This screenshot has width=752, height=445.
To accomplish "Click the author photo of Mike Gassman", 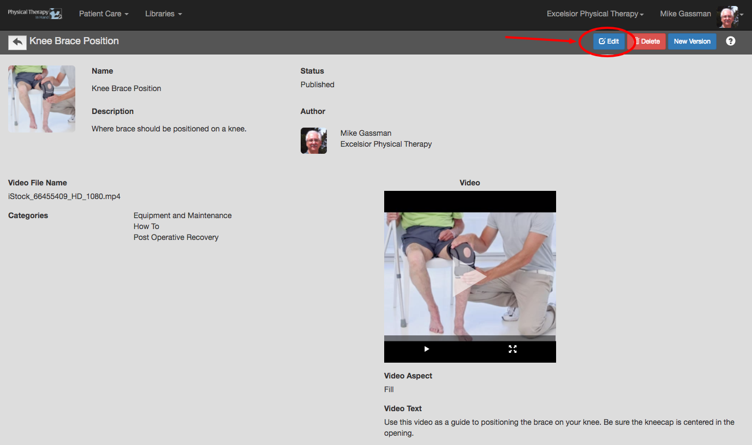I will pyautogui.click(x=314, y=141).
